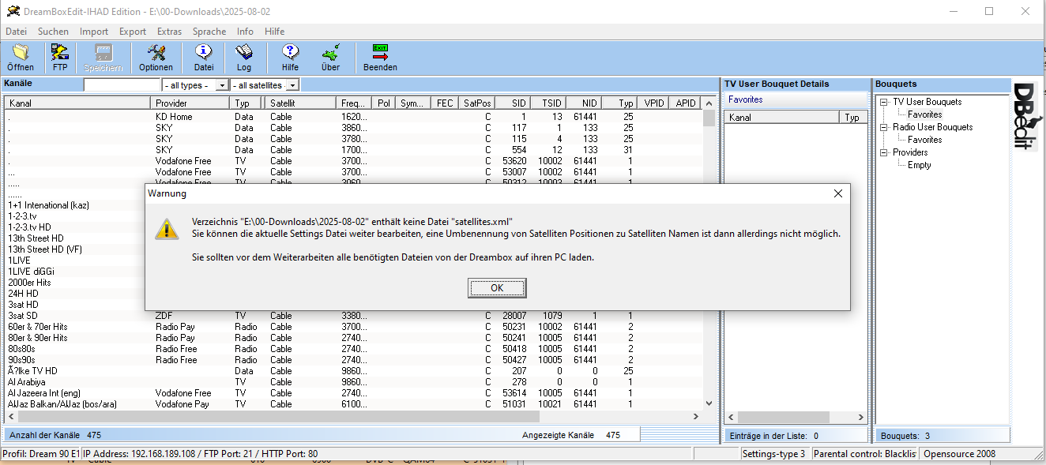Click the Speichern save toolbar icon
The height and width of the screenshot is (465, 1046).
tap(103, 58)
